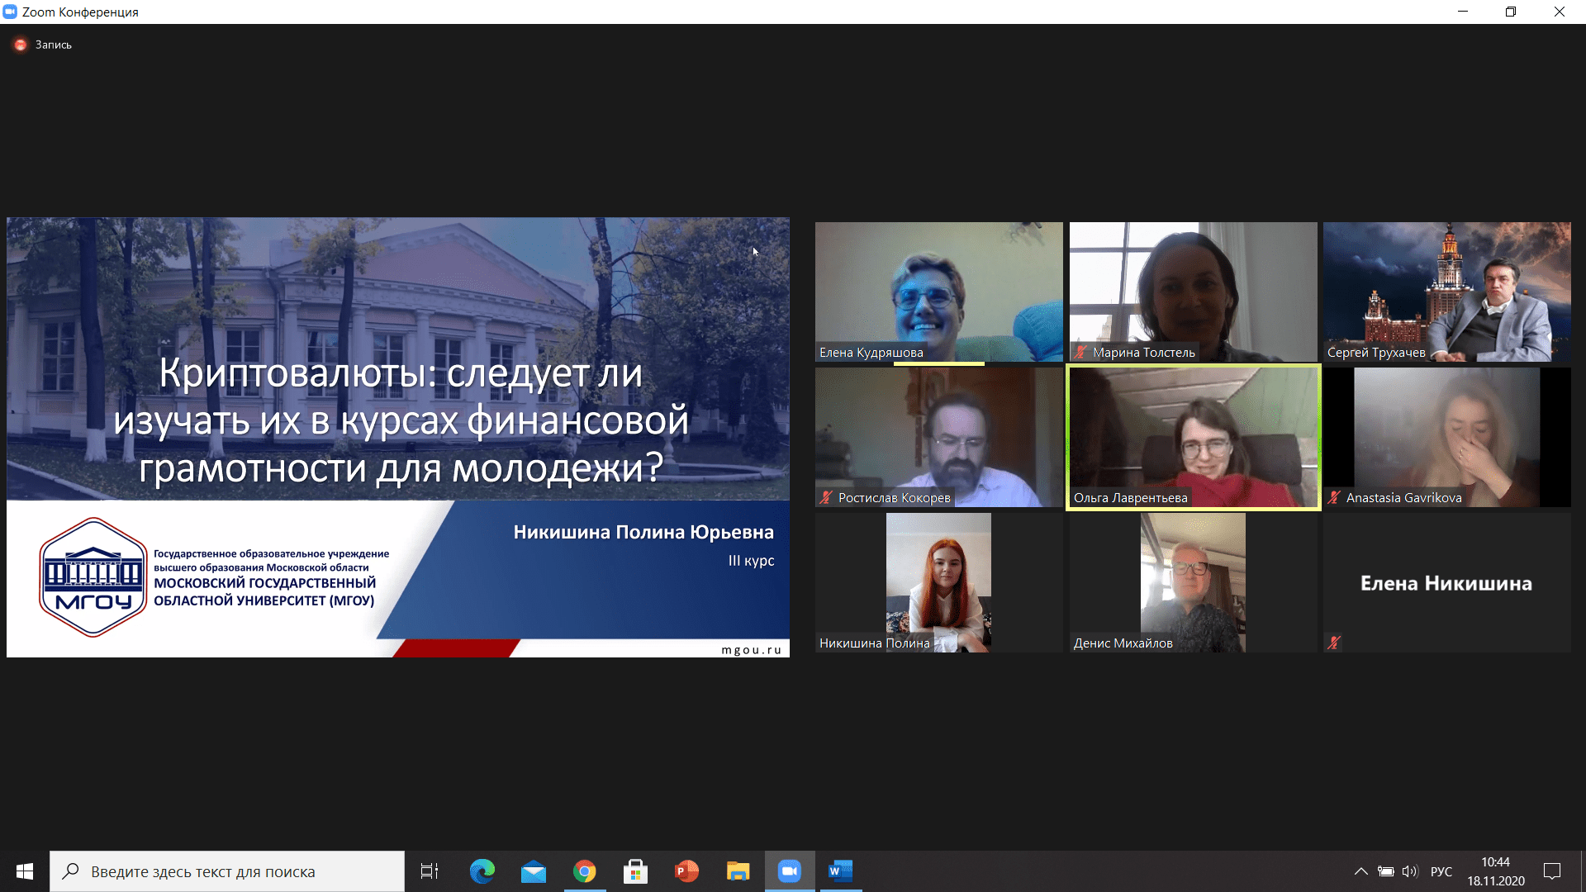The width and height of the screenshot is (1586, 892).
Task: Open Google Chrome from the taskbar
Action: pyautogui.click(x=585, y=871)
